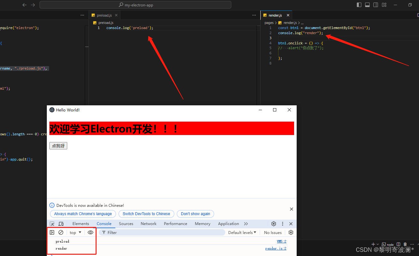Open the Application tab in DevTools

coord(228,224)
